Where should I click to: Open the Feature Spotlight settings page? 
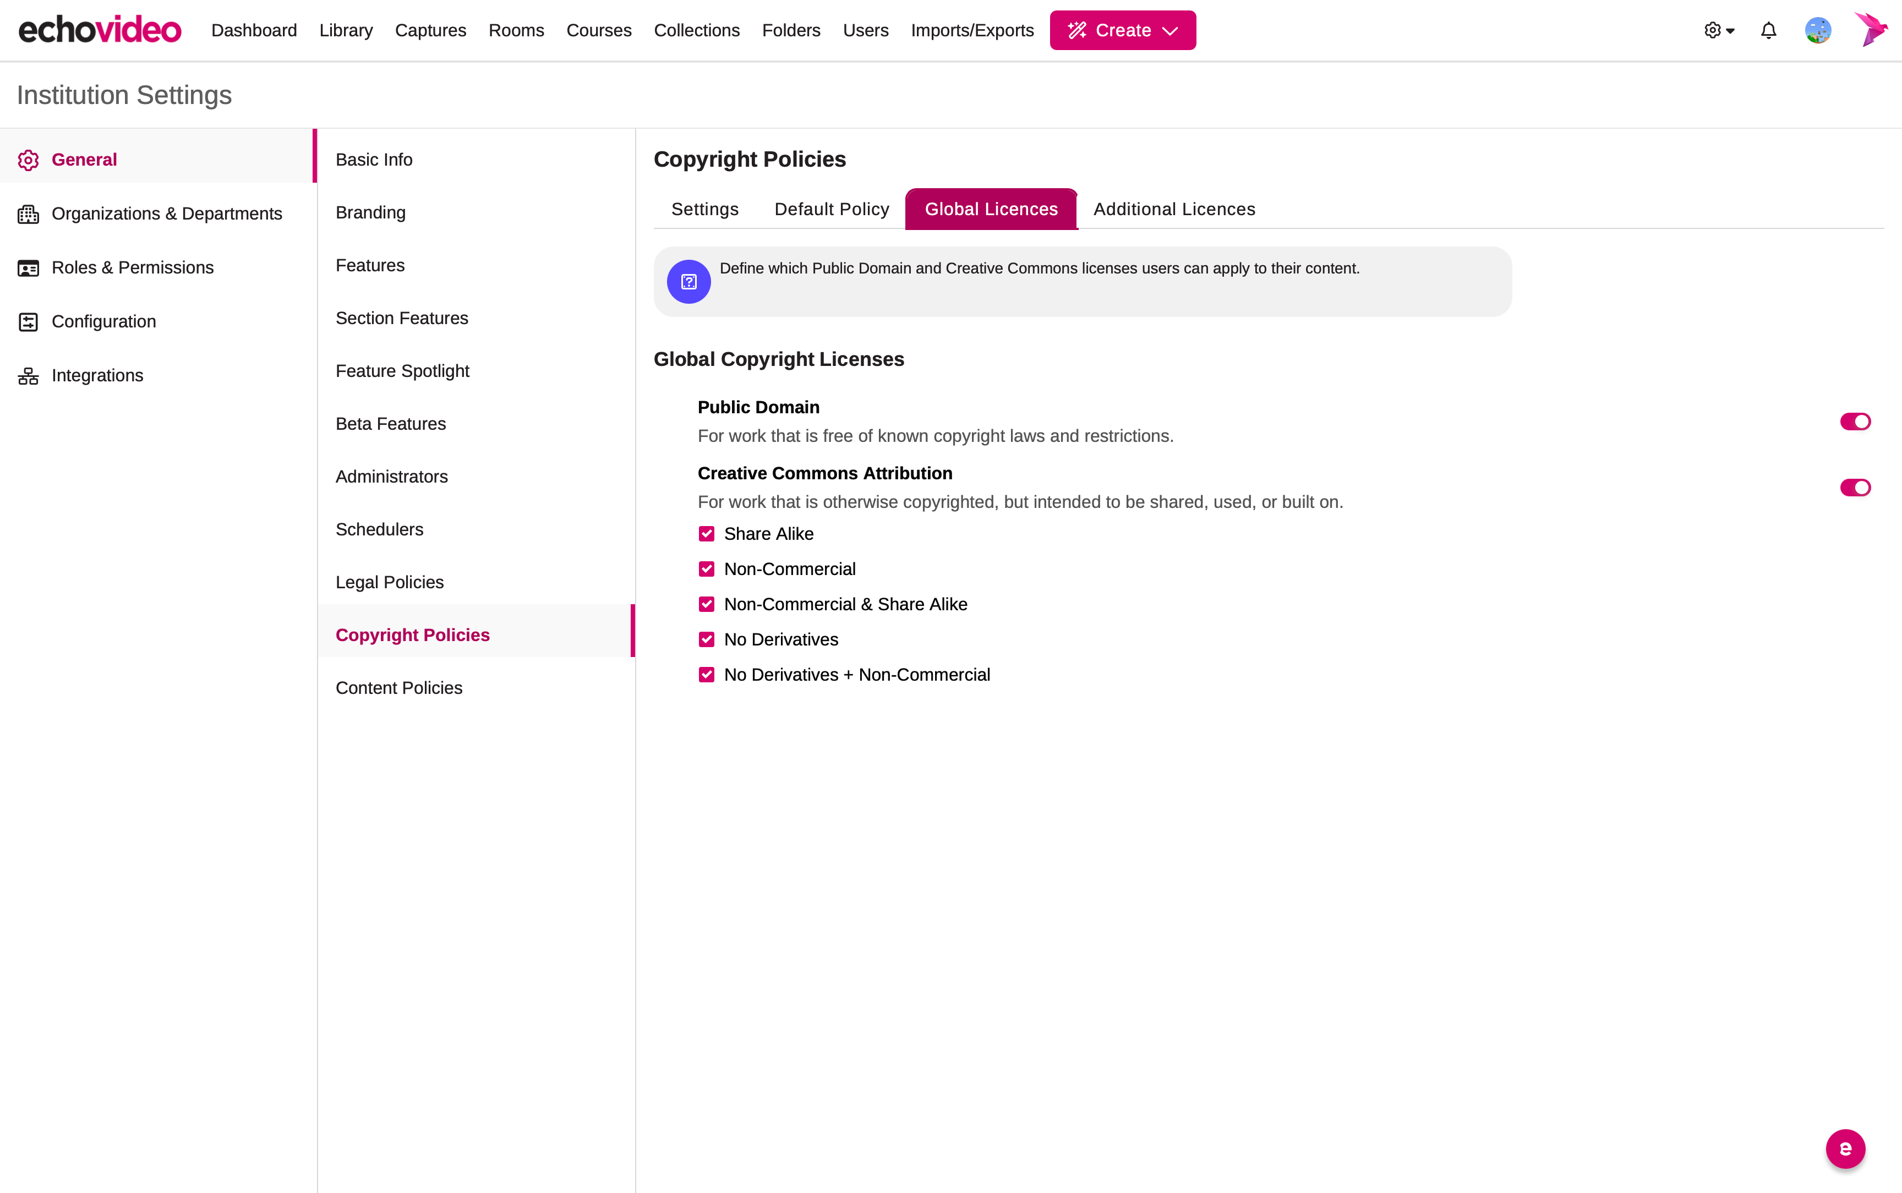coord(475,371)
